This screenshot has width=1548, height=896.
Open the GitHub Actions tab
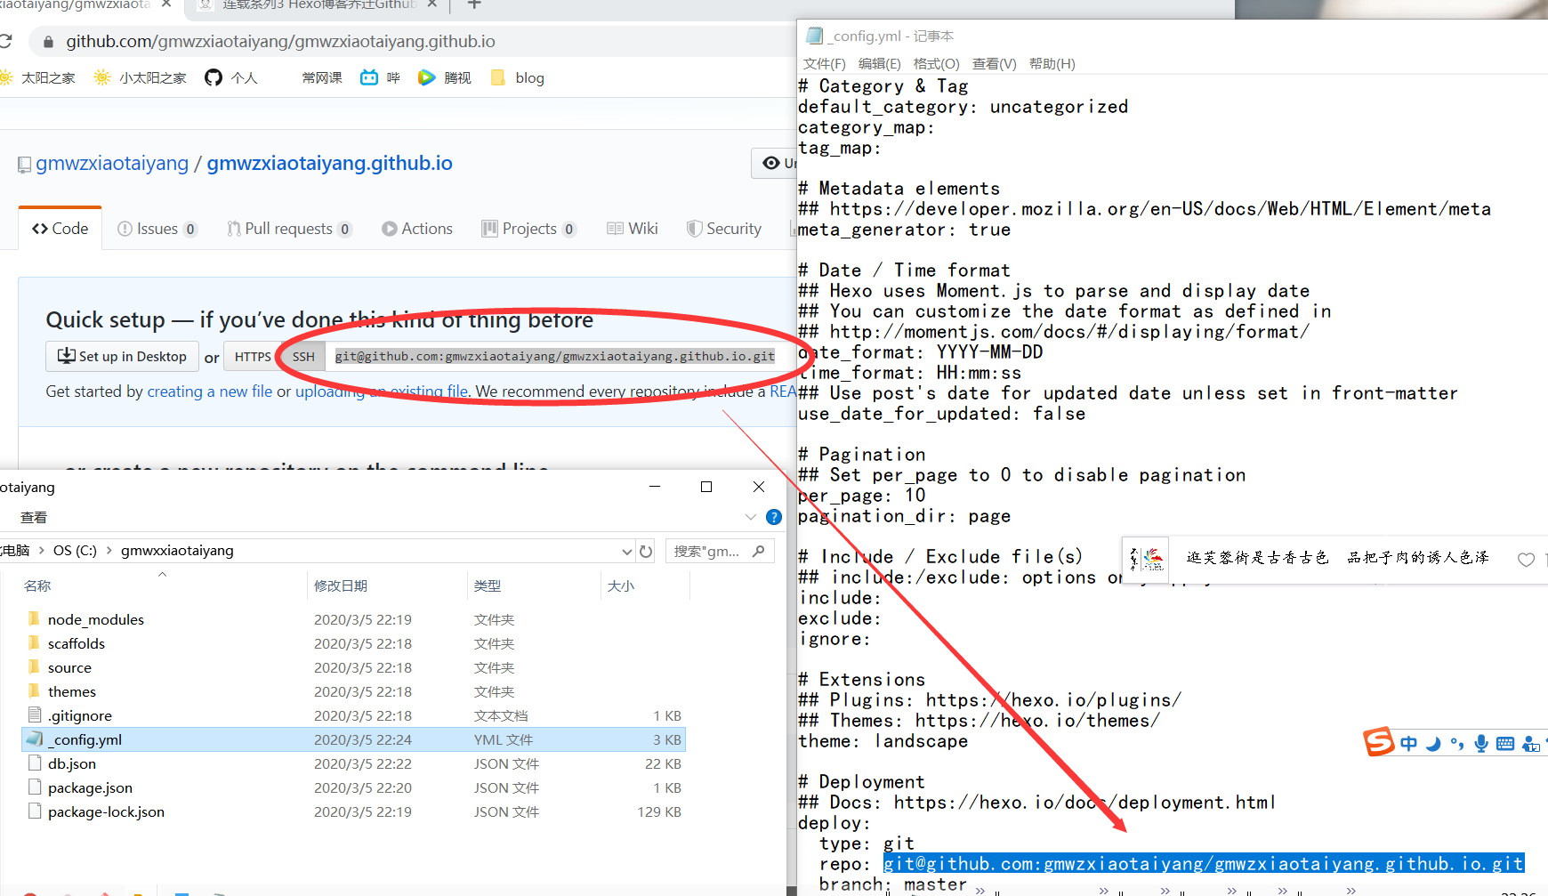coord(417,229)
